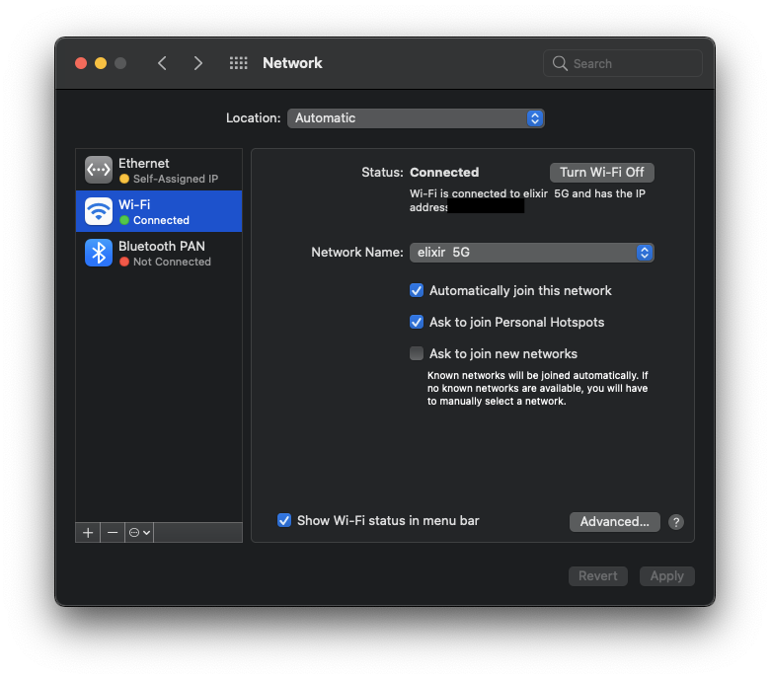Open the service action gear menu
Image resolution: width=770 pixels, height=679 pixels.
[x=139, y=533]
